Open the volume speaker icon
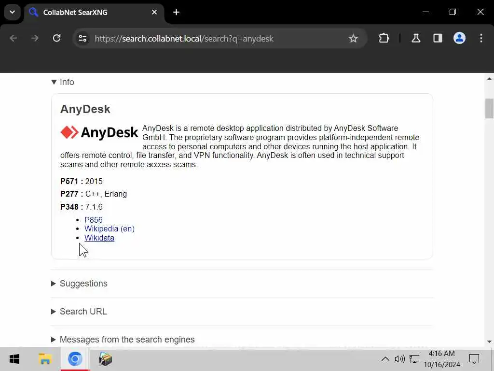 coord(399,359)
